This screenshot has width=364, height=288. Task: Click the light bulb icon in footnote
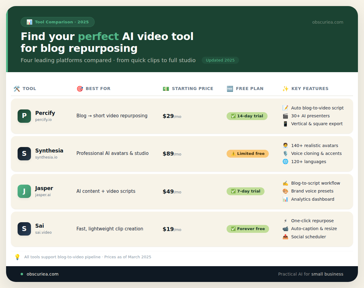pyautogui.click(x=17, y=257)
